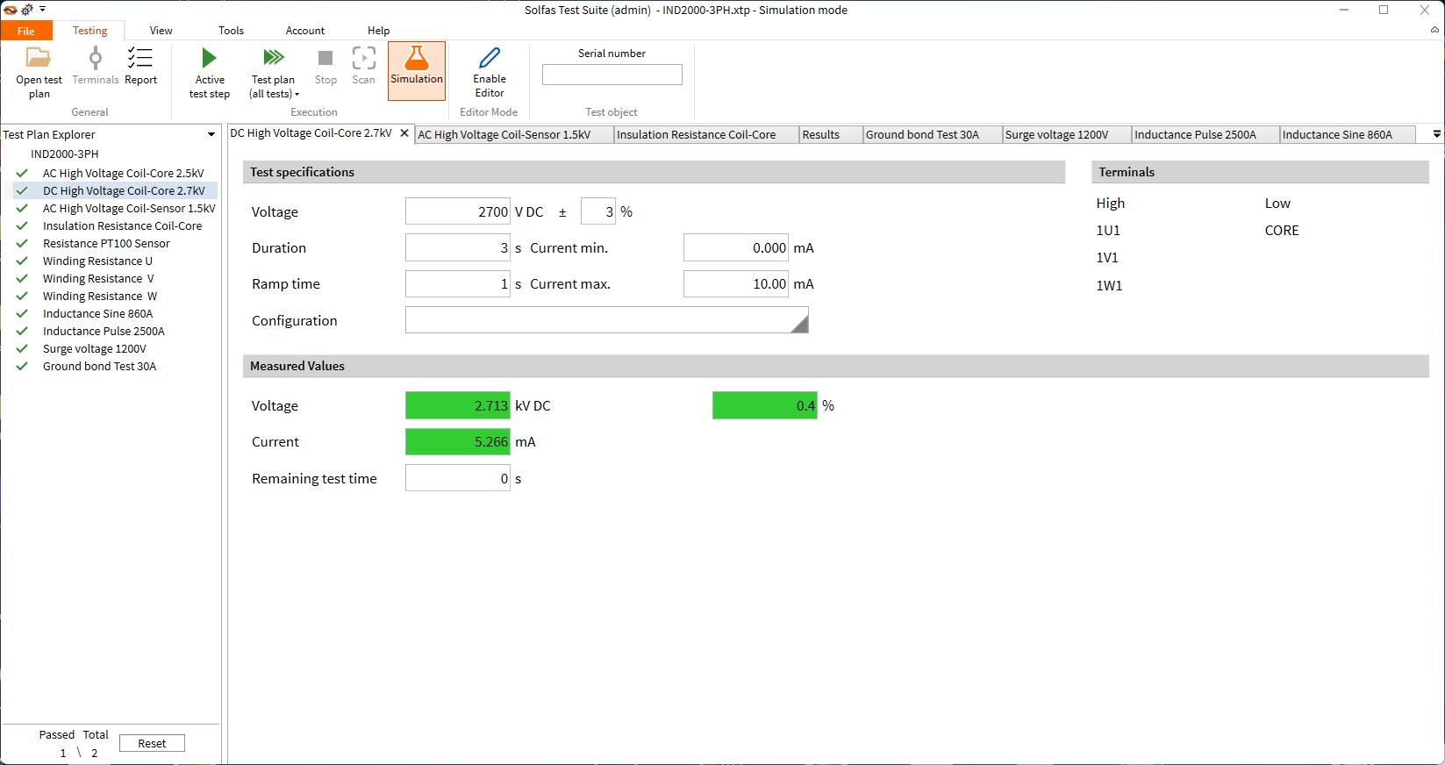The image size is (1445, 765).
Task: Open the File menu button
Action: point(26,31)
